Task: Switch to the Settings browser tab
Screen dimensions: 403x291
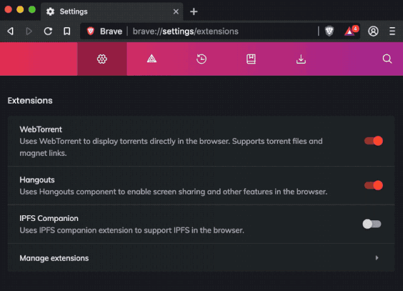Action: pos(107,11)
